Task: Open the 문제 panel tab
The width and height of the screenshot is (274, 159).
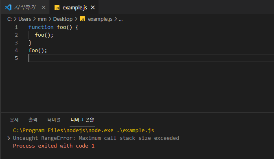Action: pos(14,120)
